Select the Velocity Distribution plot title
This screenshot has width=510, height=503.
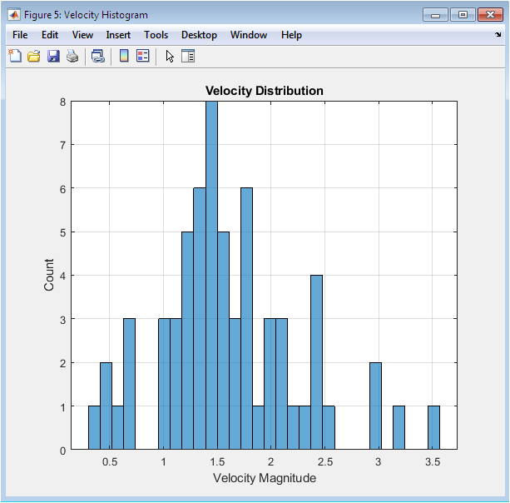264,91
